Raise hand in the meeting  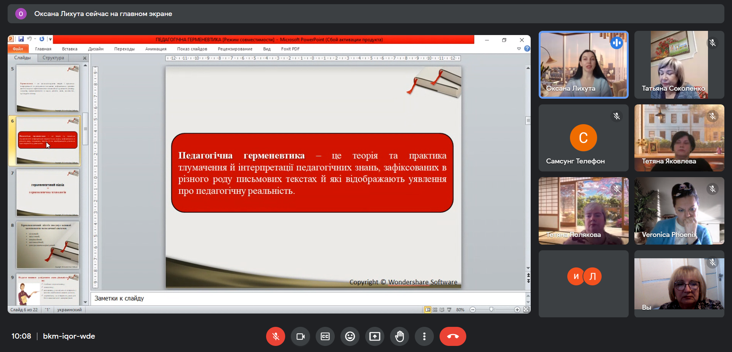pyautogui.click(x=399, y=336)
